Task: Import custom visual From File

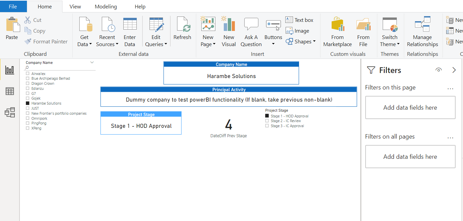Action: click(x=363, y=32)
